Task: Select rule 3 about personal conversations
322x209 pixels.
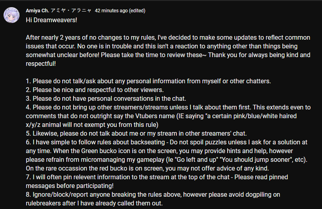Action: [x=106, y=99]
